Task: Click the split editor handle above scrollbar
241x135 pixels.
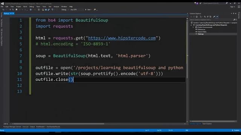Action: 187,19
